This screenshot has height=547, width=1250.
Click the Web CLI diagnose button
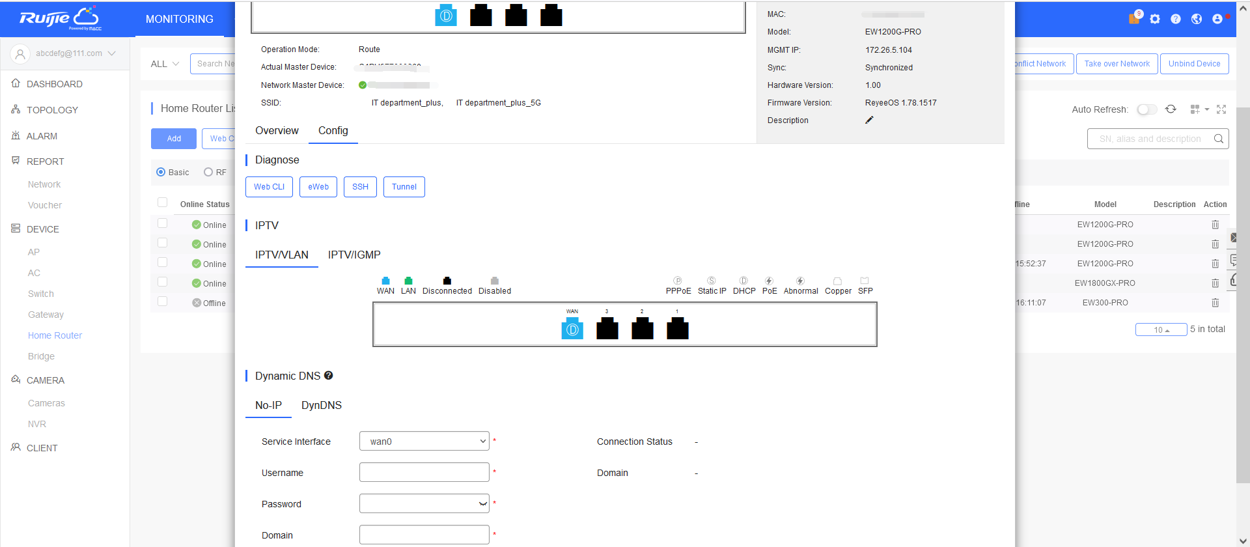pyautogui.click(x=269, y=187)
